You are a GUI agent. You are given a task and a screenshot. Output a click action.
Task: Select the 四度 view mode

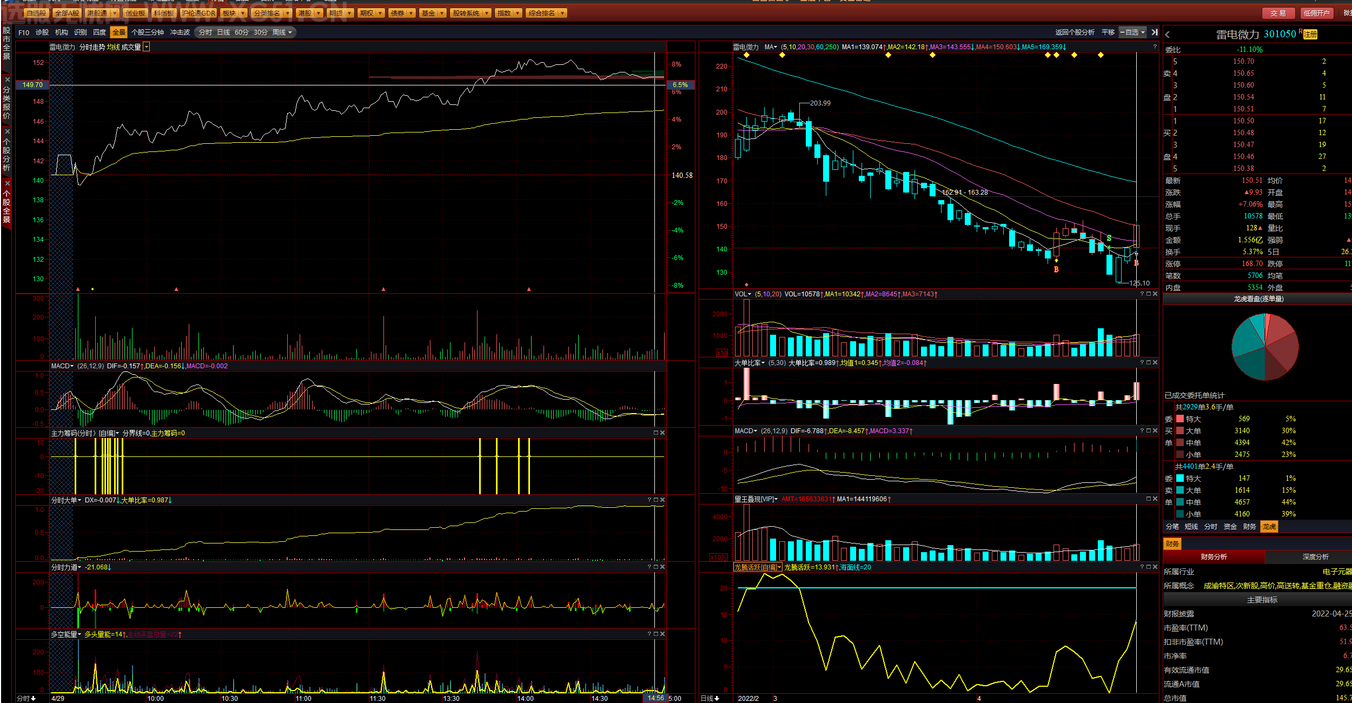tap(100, 33)
